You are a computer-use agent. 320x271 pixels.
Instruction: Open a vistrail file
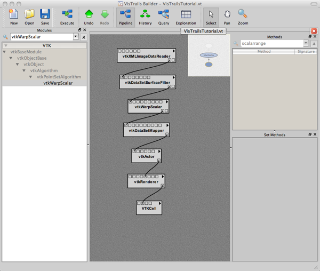[29, 17]
